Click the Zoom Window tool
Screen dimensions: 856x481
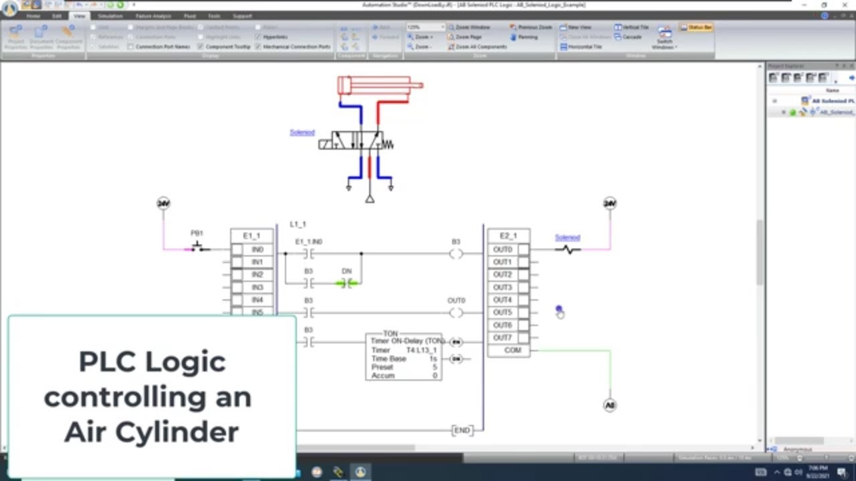(x=468, y=27)
